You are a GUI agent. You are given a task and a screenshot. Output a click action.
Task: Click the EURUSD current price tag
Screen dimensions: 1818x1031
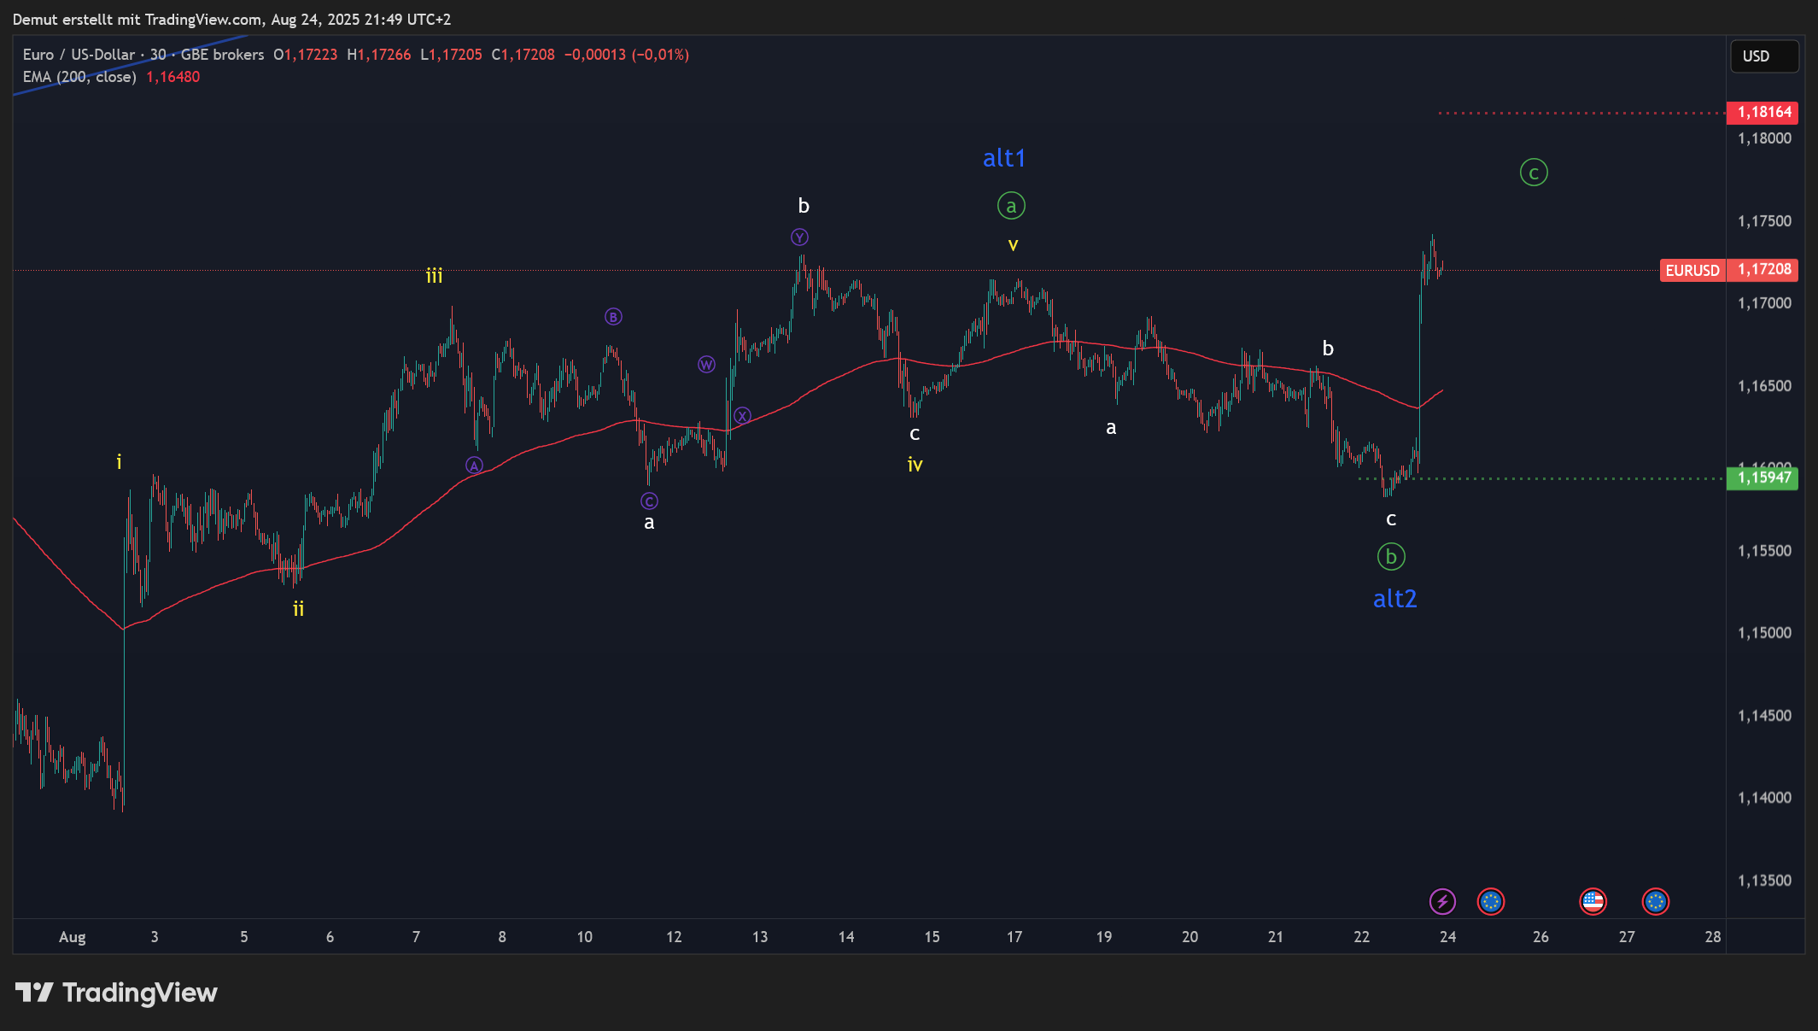pos(1692,270)
